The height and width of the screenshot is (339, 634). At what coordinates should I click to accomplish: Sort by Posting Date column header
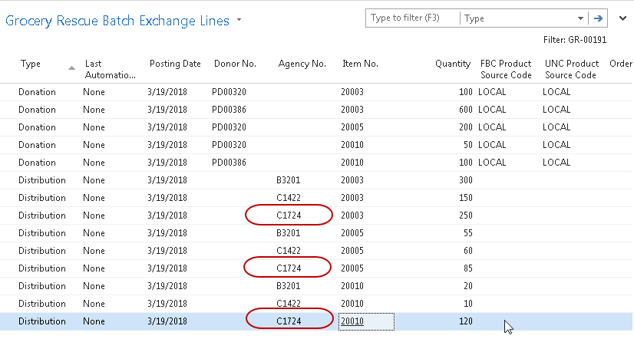(175, 64)
